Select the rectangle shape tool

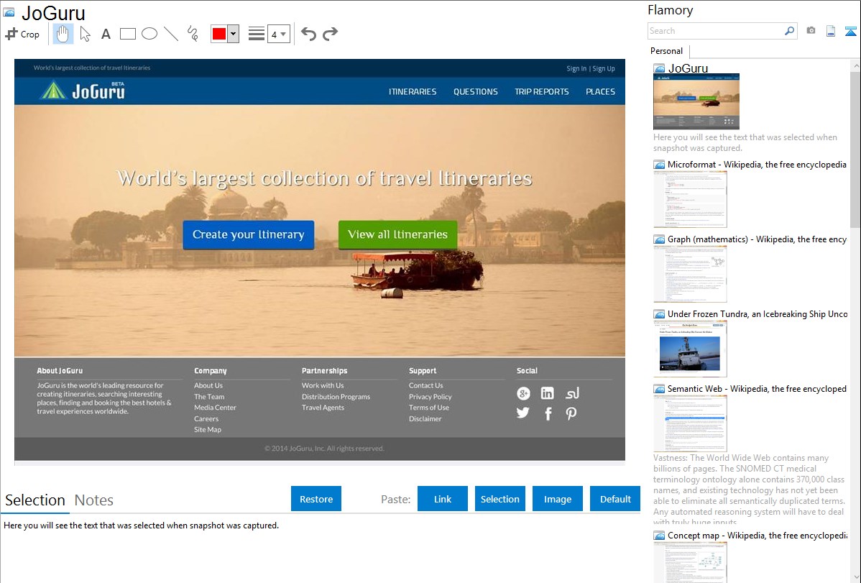tap(127, 34)
